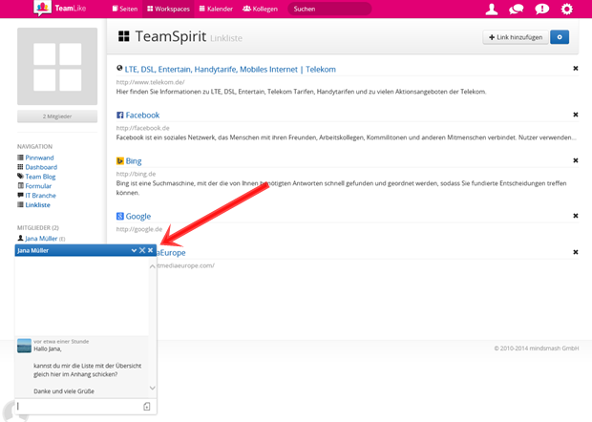Click the chat message input field
Viewport: 592px width, 422px height.
[x=79, y=406]
